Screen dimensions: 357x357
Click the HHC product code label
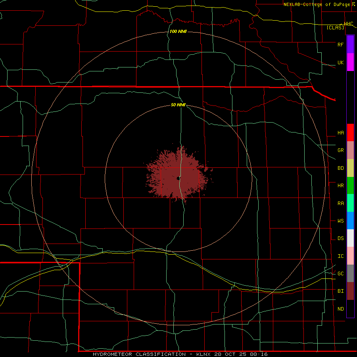[348, 24]
